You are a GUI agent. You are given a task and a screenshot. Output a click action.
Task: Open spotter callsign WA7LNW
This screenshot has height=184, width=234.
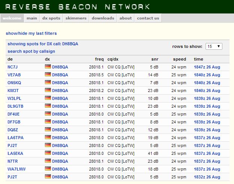[16, 169]
